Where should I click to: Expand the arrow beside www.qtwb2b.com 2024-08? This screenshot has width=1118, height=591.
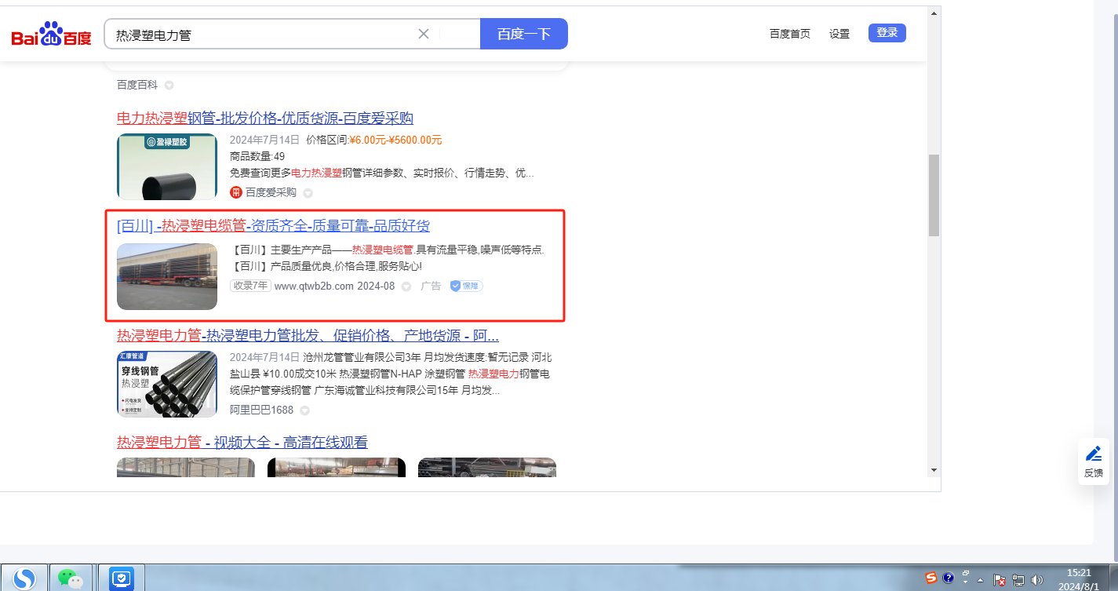point(406,286)
